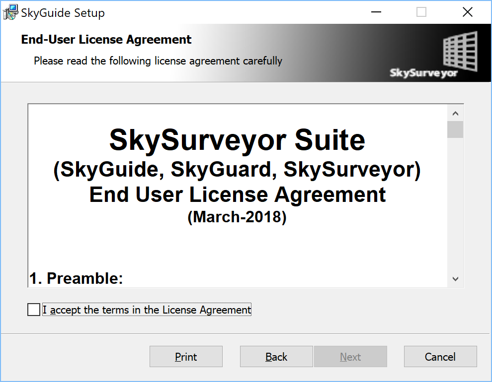This screenshot has width=492, height=382.
Task: Click the '(March-2018)' date line
Action: [237, 217]
